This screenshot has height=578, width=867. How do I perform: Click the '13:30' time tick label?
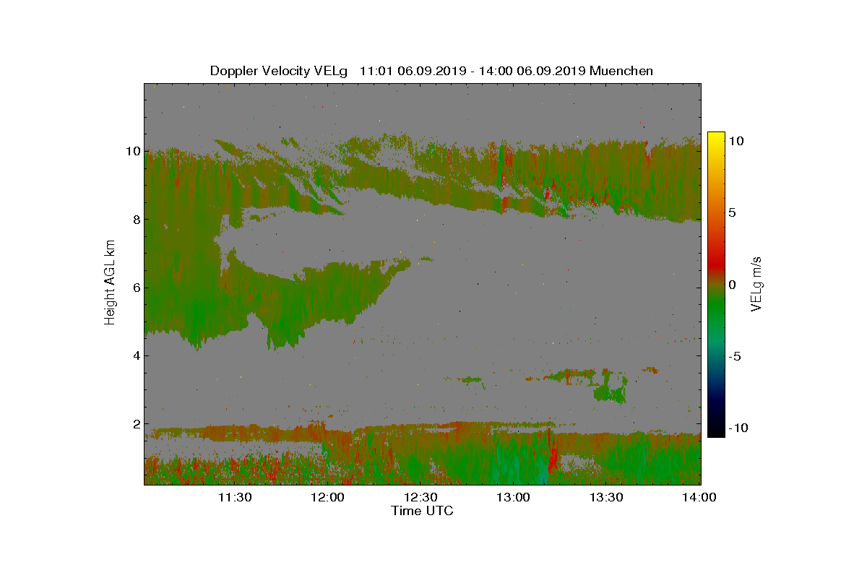click(x=607, y=497)
